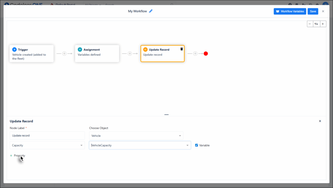
Task: Close the Update Record settings panel
Action: point(320,121)
